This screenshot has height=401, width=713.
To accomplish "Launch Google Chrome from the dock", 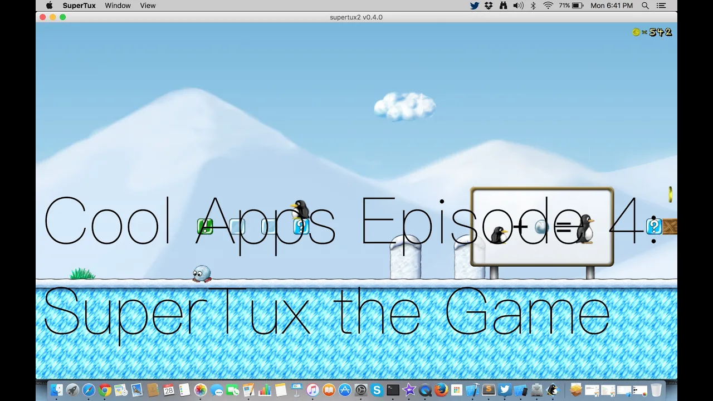I will (105, 390).
